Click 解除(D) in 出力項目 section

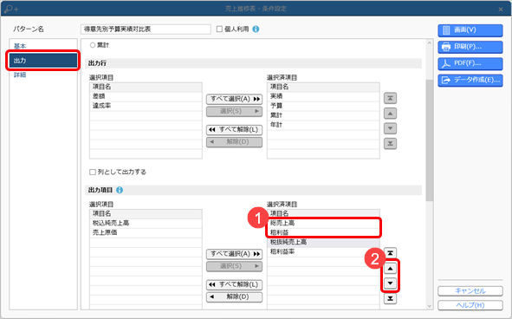234,296
